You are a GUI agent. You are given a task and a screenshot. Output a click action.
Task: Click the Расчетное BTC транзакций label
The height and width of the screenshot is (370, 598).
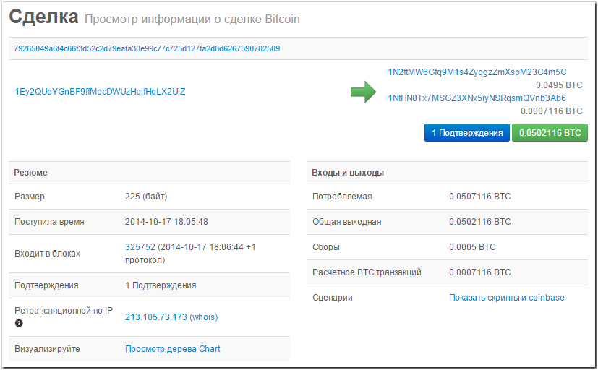coord(367,272)
